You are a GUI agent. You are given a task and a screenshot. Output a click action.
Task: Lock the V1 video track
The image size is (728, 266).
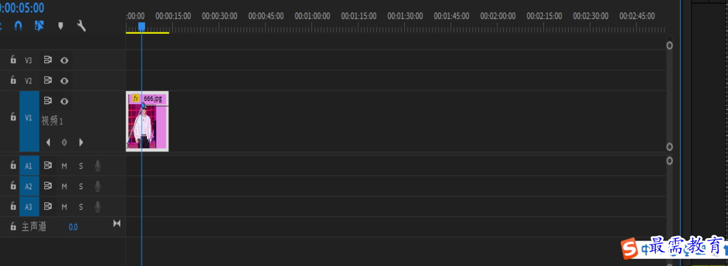(13, 117)
